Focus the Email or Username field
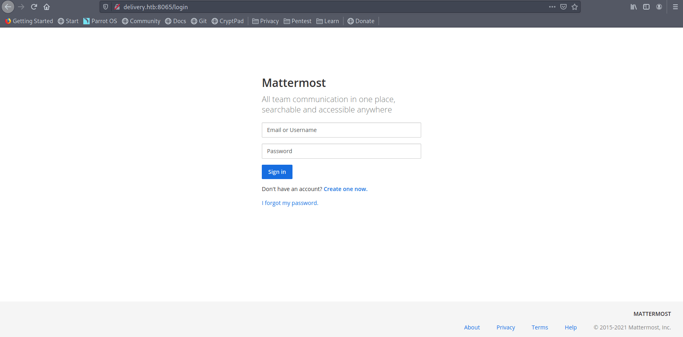The height and width of the screenshot is (337, 683). (341, 130)
